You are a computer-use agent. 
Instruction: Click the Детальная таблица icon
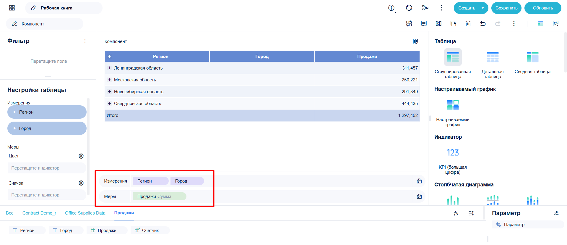493,57
